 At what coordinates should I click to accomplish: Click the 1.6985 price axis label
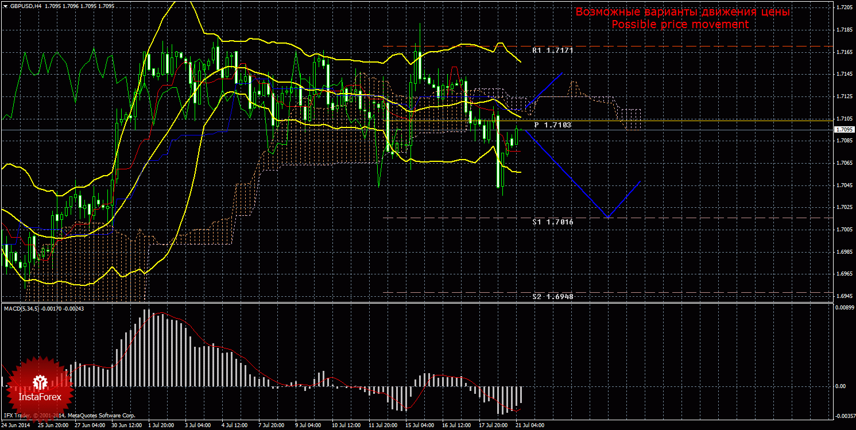point(844,251)
